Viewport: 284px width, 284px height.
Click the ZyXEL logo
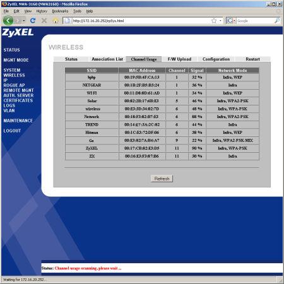(x=18, y=33)
